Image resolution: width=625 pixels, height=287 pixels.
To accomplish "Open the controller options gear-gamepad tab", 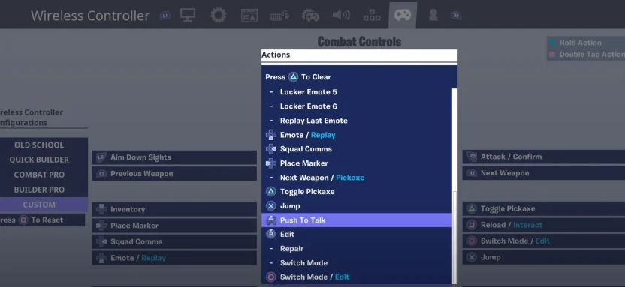I will (310, 16).
